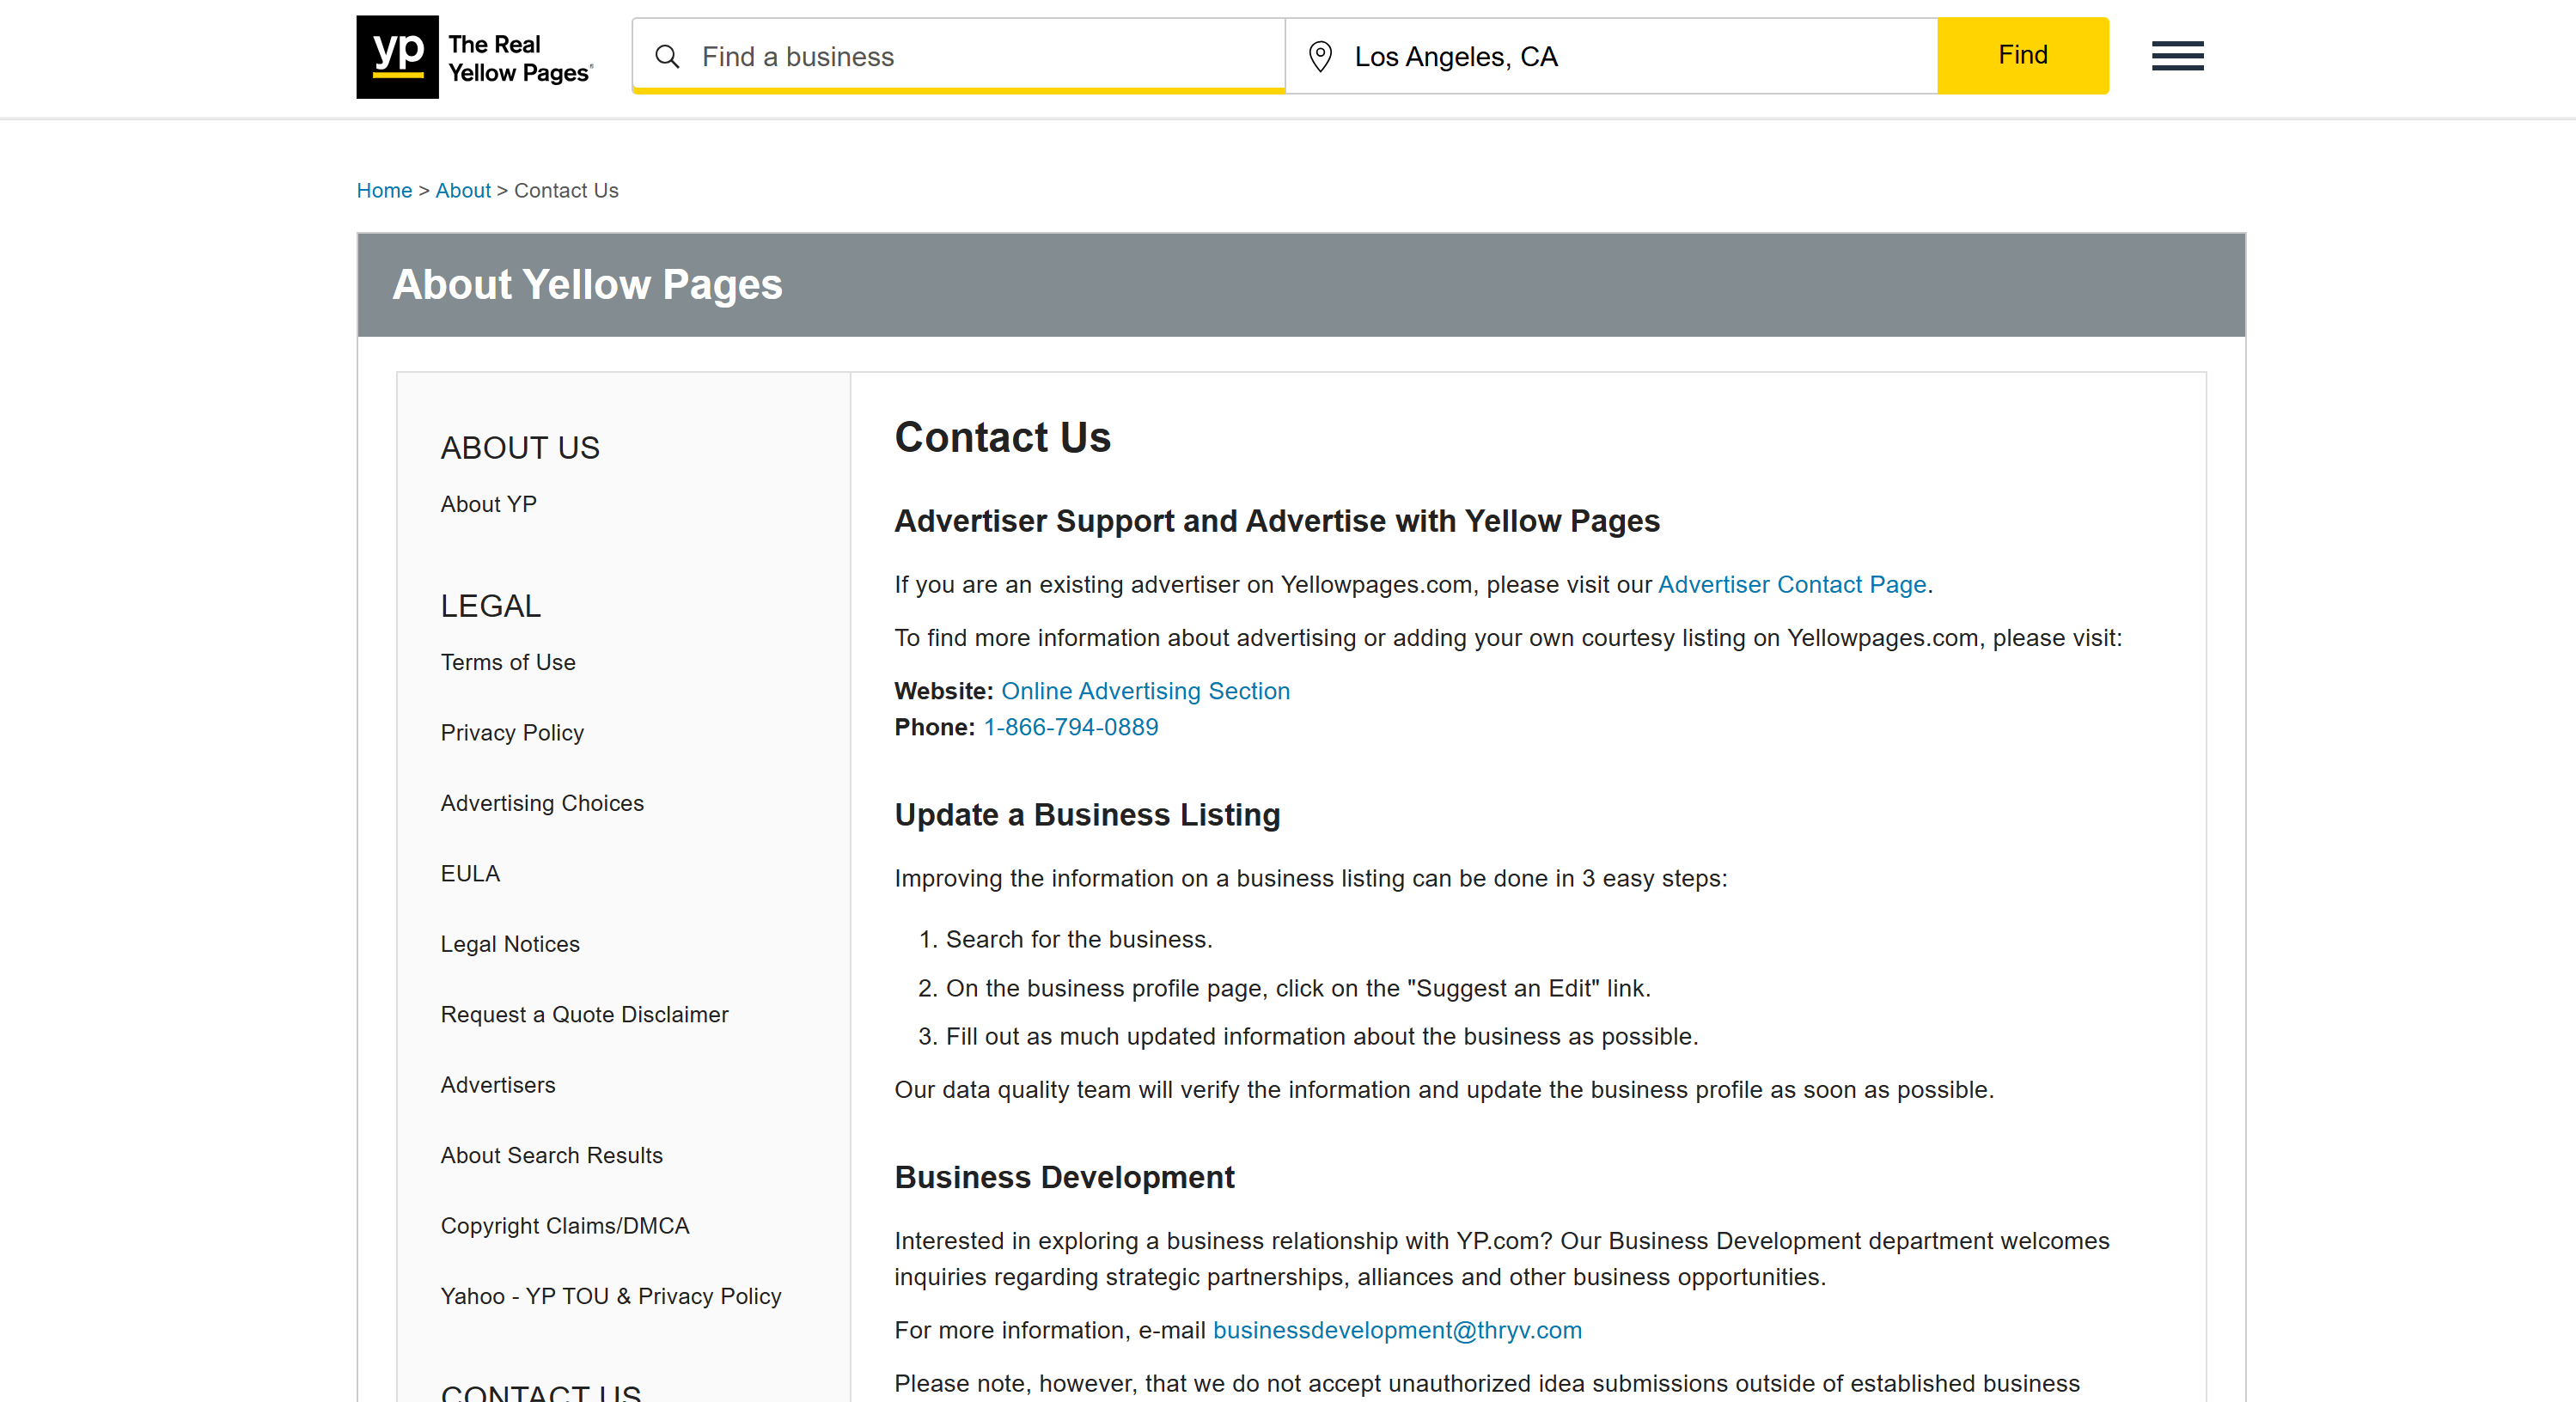Viewport: 2576px width, 1402px height.
Task: Open Copyright Claims/DMCA page
Action: (565, 1225)
